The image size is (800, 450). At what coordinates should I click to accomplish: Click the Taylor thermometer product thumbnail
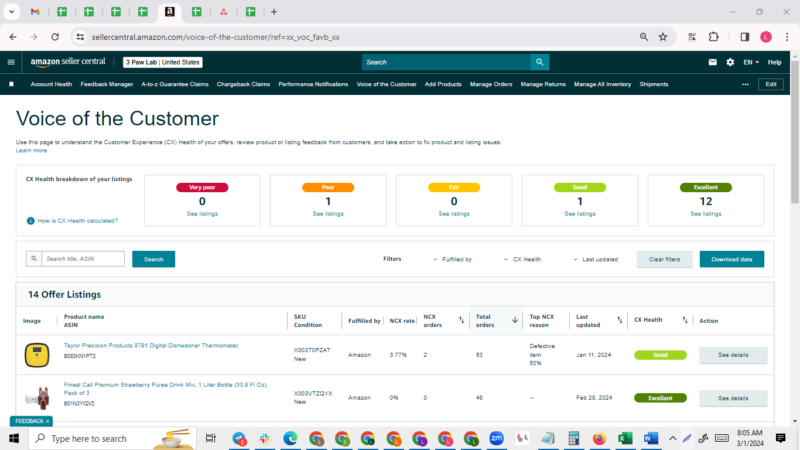pos(37,355)
